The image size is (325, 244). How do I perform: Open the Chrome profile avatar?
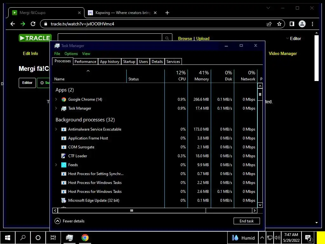click(302, 24)
